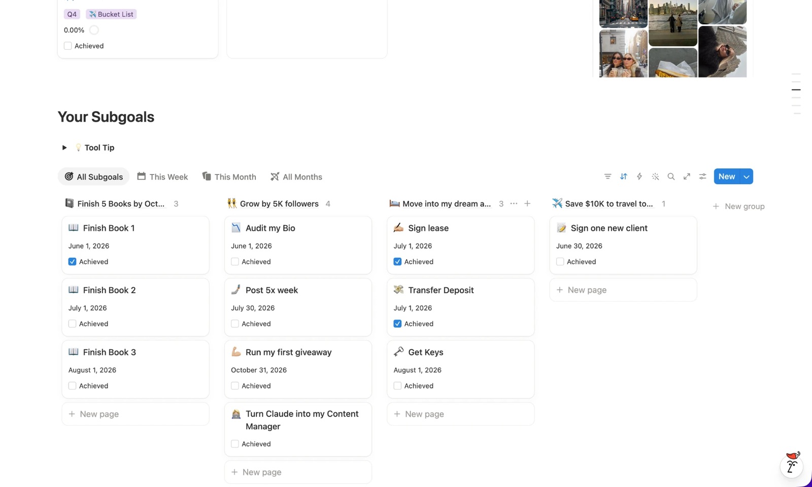This screenshot has width=812, height=487.
Task: Check Achieved on Sign one new client
Action: point(560,262)
